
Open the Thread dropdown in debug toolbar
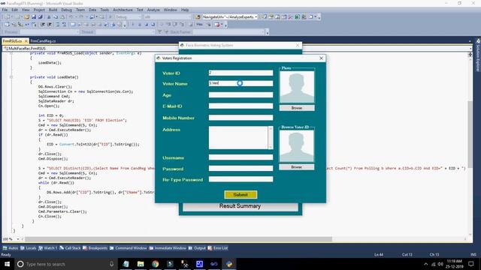coord(126,31)
